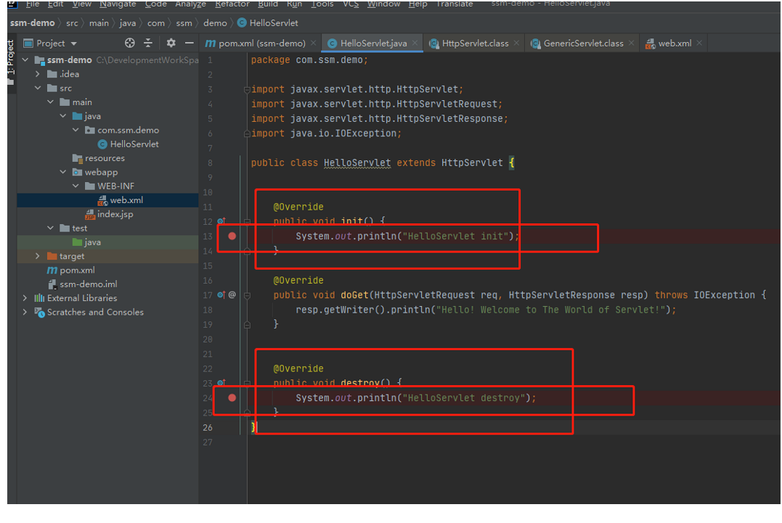Screen dimensions: 782x523
Task: Fold imports block at line 3
Action: tap(247, 90)
